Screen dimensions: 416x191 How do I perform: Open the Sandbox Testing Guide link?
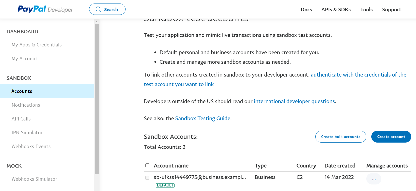click(203, 118)
